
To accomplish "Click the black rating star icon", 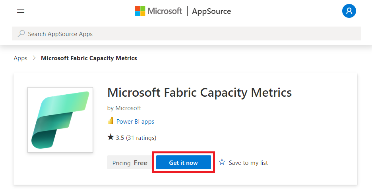I will pos(110,137).
